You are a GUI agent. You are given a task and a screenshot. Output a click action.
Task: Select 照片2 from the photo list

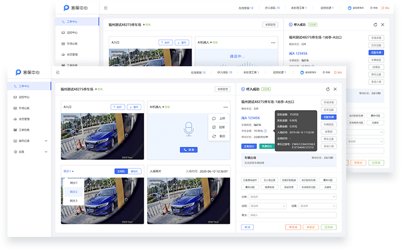click(73, 192)
